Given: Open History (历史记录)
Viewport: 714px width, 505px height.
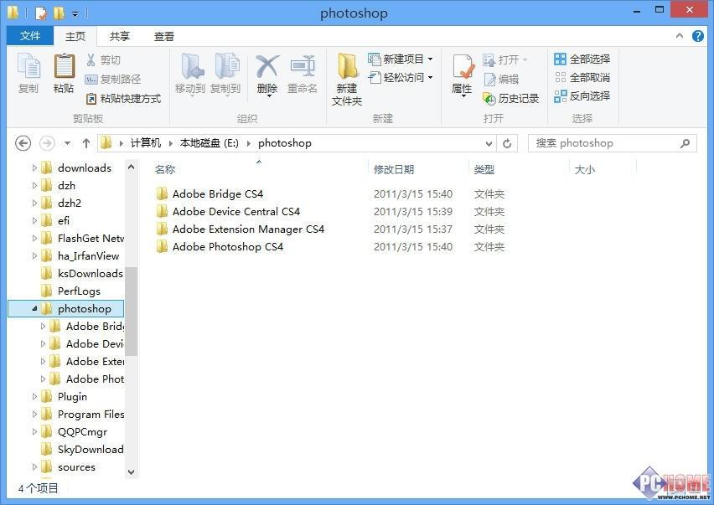Looking at the screenshot, I should [511, 98].
